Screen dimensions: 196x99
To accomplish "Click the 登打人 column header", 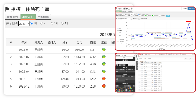I will pos(52,42).
